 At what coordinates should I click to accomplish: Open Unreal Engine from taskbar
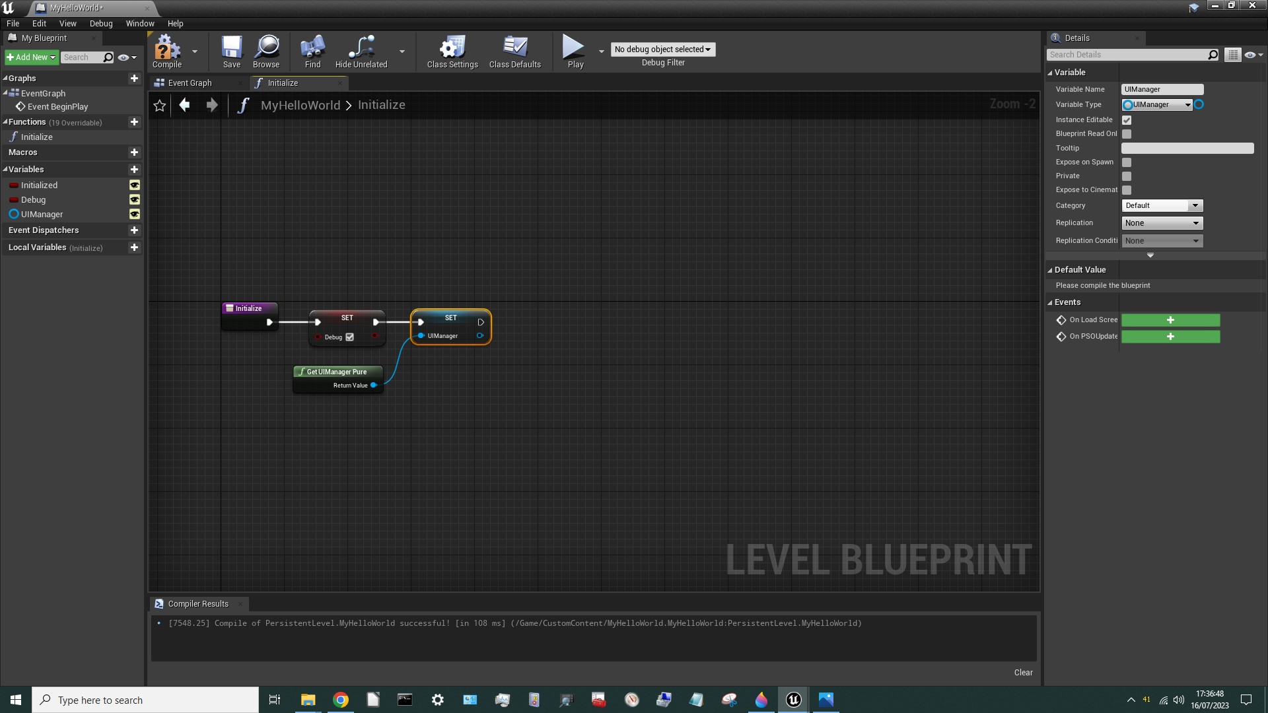[793, 700]
